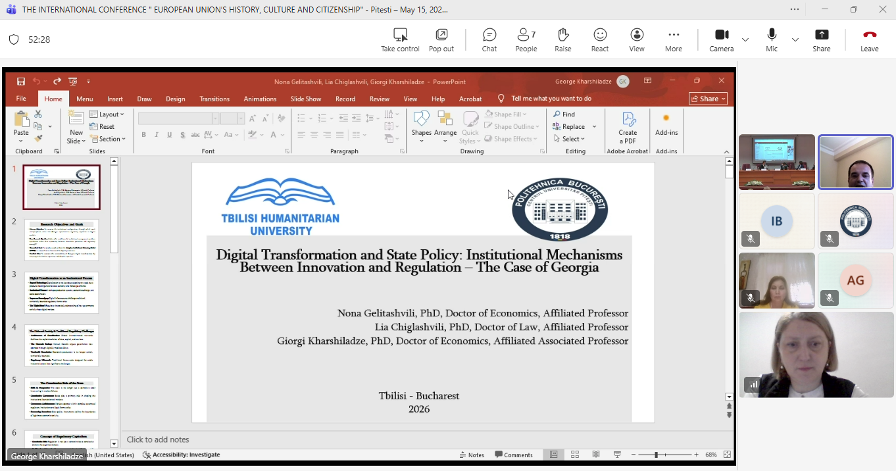Click Find in Editing group
The height and width of the screenshot is (471, 896).
[564, 114]
